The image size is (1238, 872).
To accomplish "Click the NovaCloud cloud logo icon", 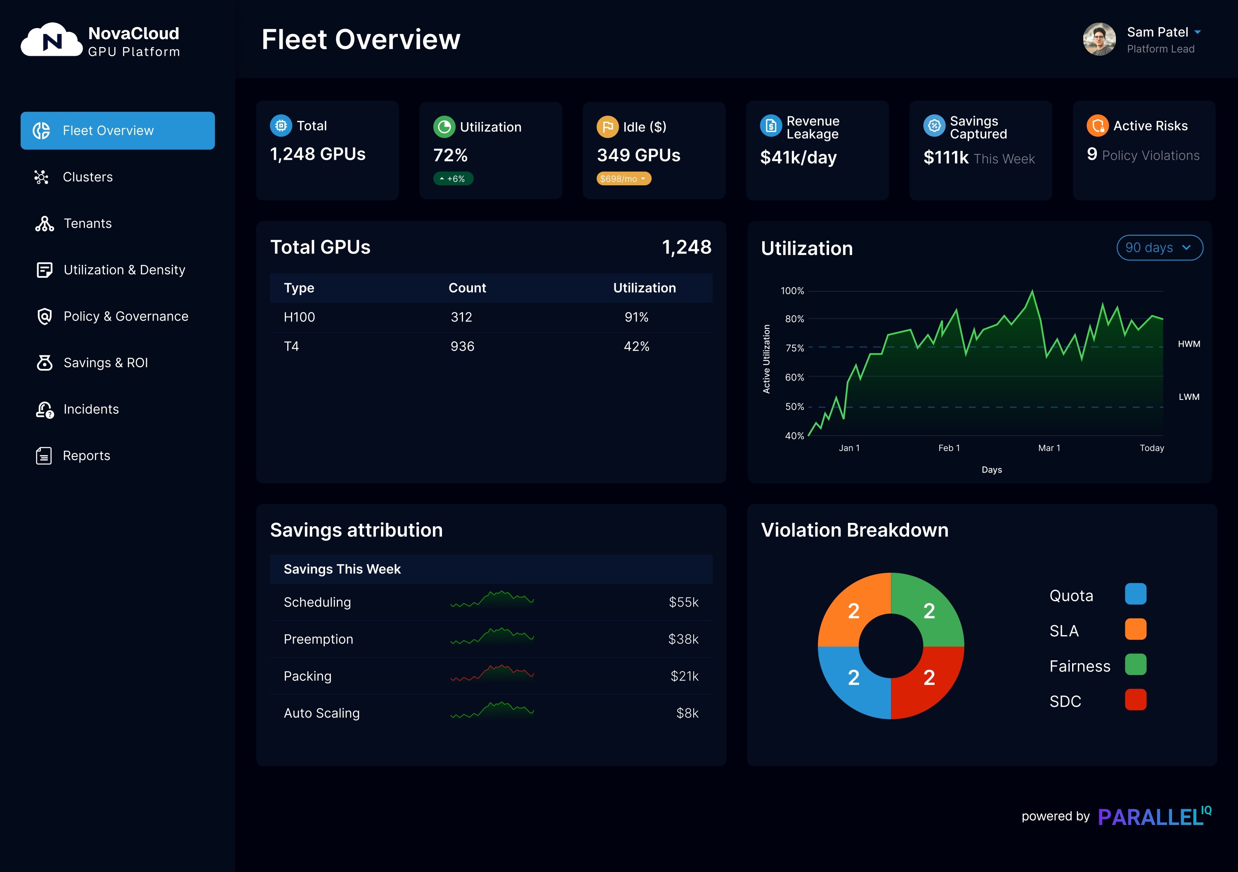I will pos(52,40).
